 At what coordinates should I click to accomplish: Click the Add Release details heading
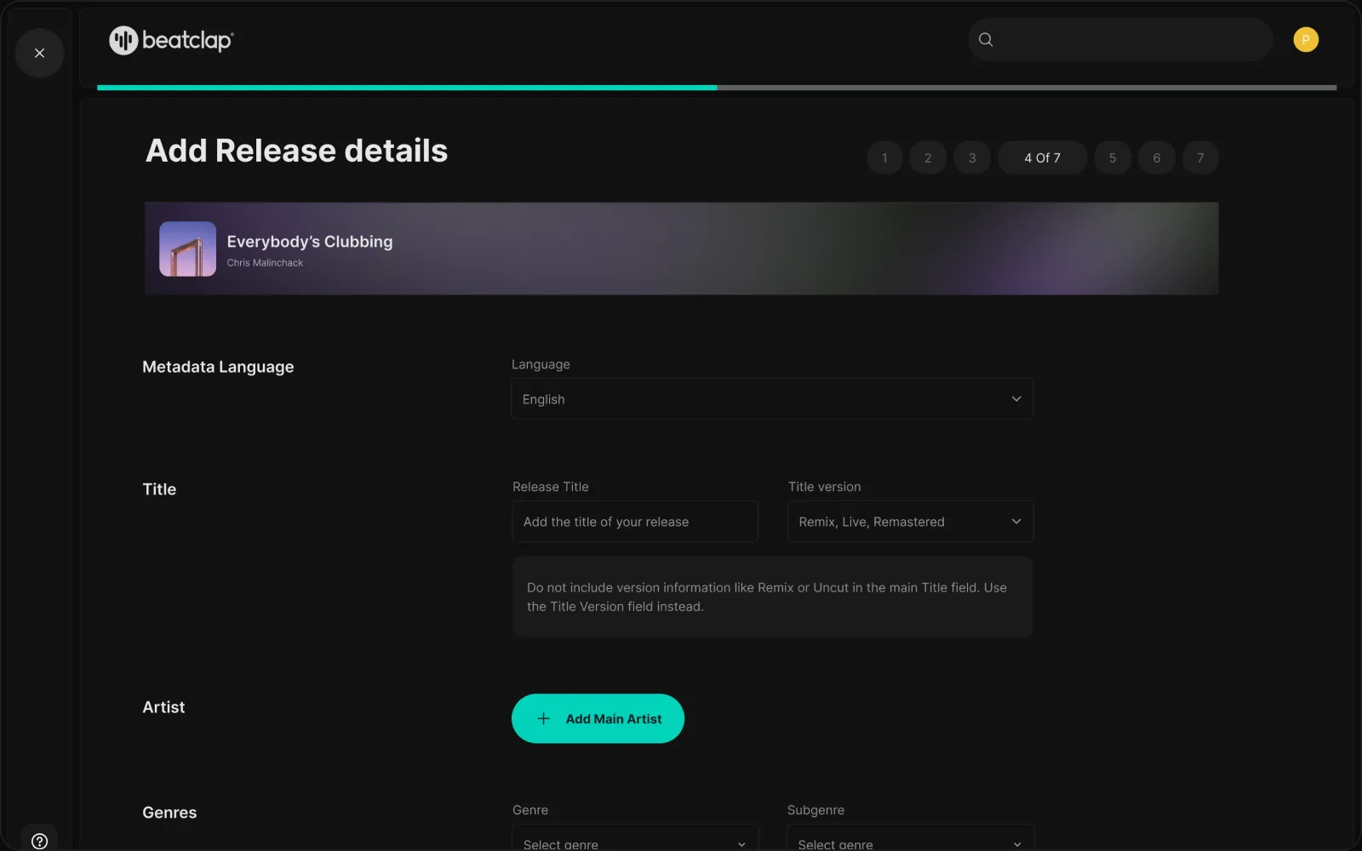pos(296,151)
